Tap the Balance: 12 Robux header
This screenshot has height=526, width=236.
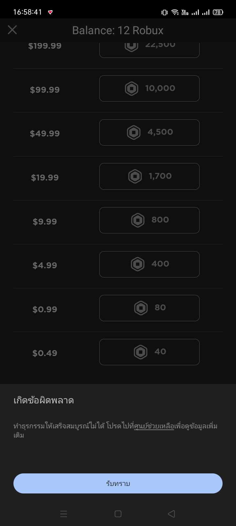point(118,30)
